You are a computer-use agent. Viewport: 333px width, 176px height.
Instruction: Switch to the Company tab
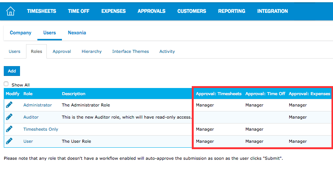[x=21, y=33]
